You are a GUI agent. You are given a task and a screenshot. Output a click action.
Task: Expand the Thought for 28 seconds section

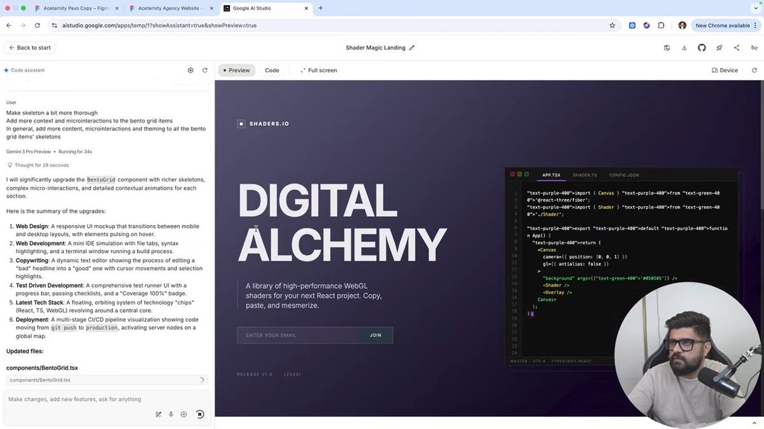43,165
